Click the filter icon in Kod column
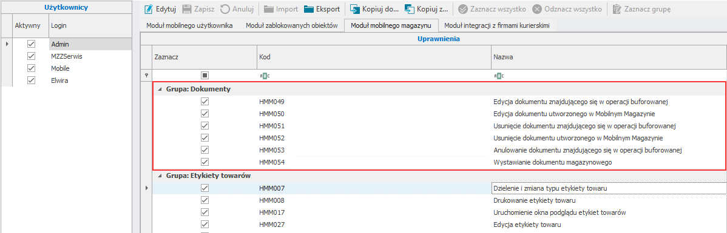 pos(265,76)
